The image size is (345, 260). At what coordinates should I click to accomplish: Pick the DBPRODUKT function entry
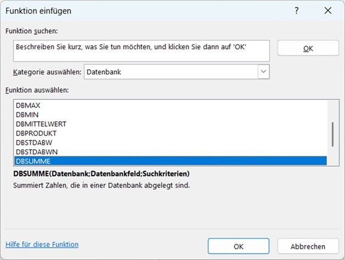36,133
